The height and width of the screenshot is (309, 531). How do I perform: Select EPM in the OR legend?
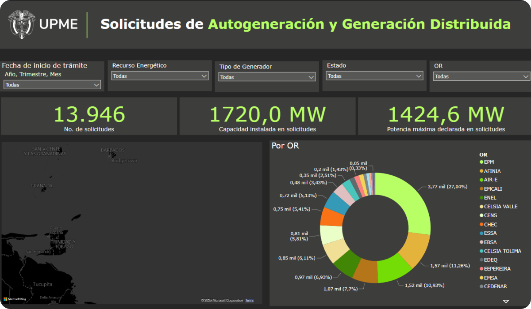489,162
